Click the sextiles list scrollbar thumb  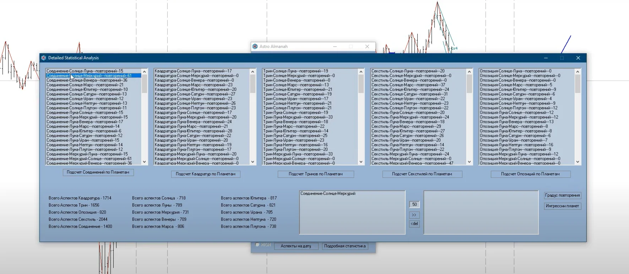(469, 84)
